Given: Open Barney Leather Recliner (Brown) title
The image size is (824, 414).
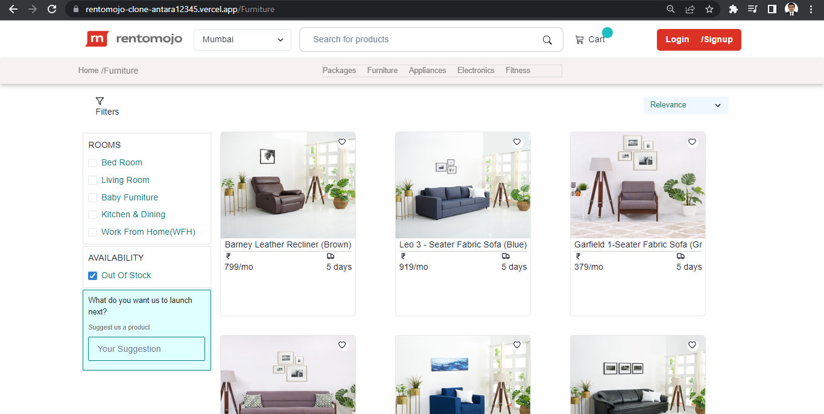Looking at the screenshot, I should tap(288, 244).
